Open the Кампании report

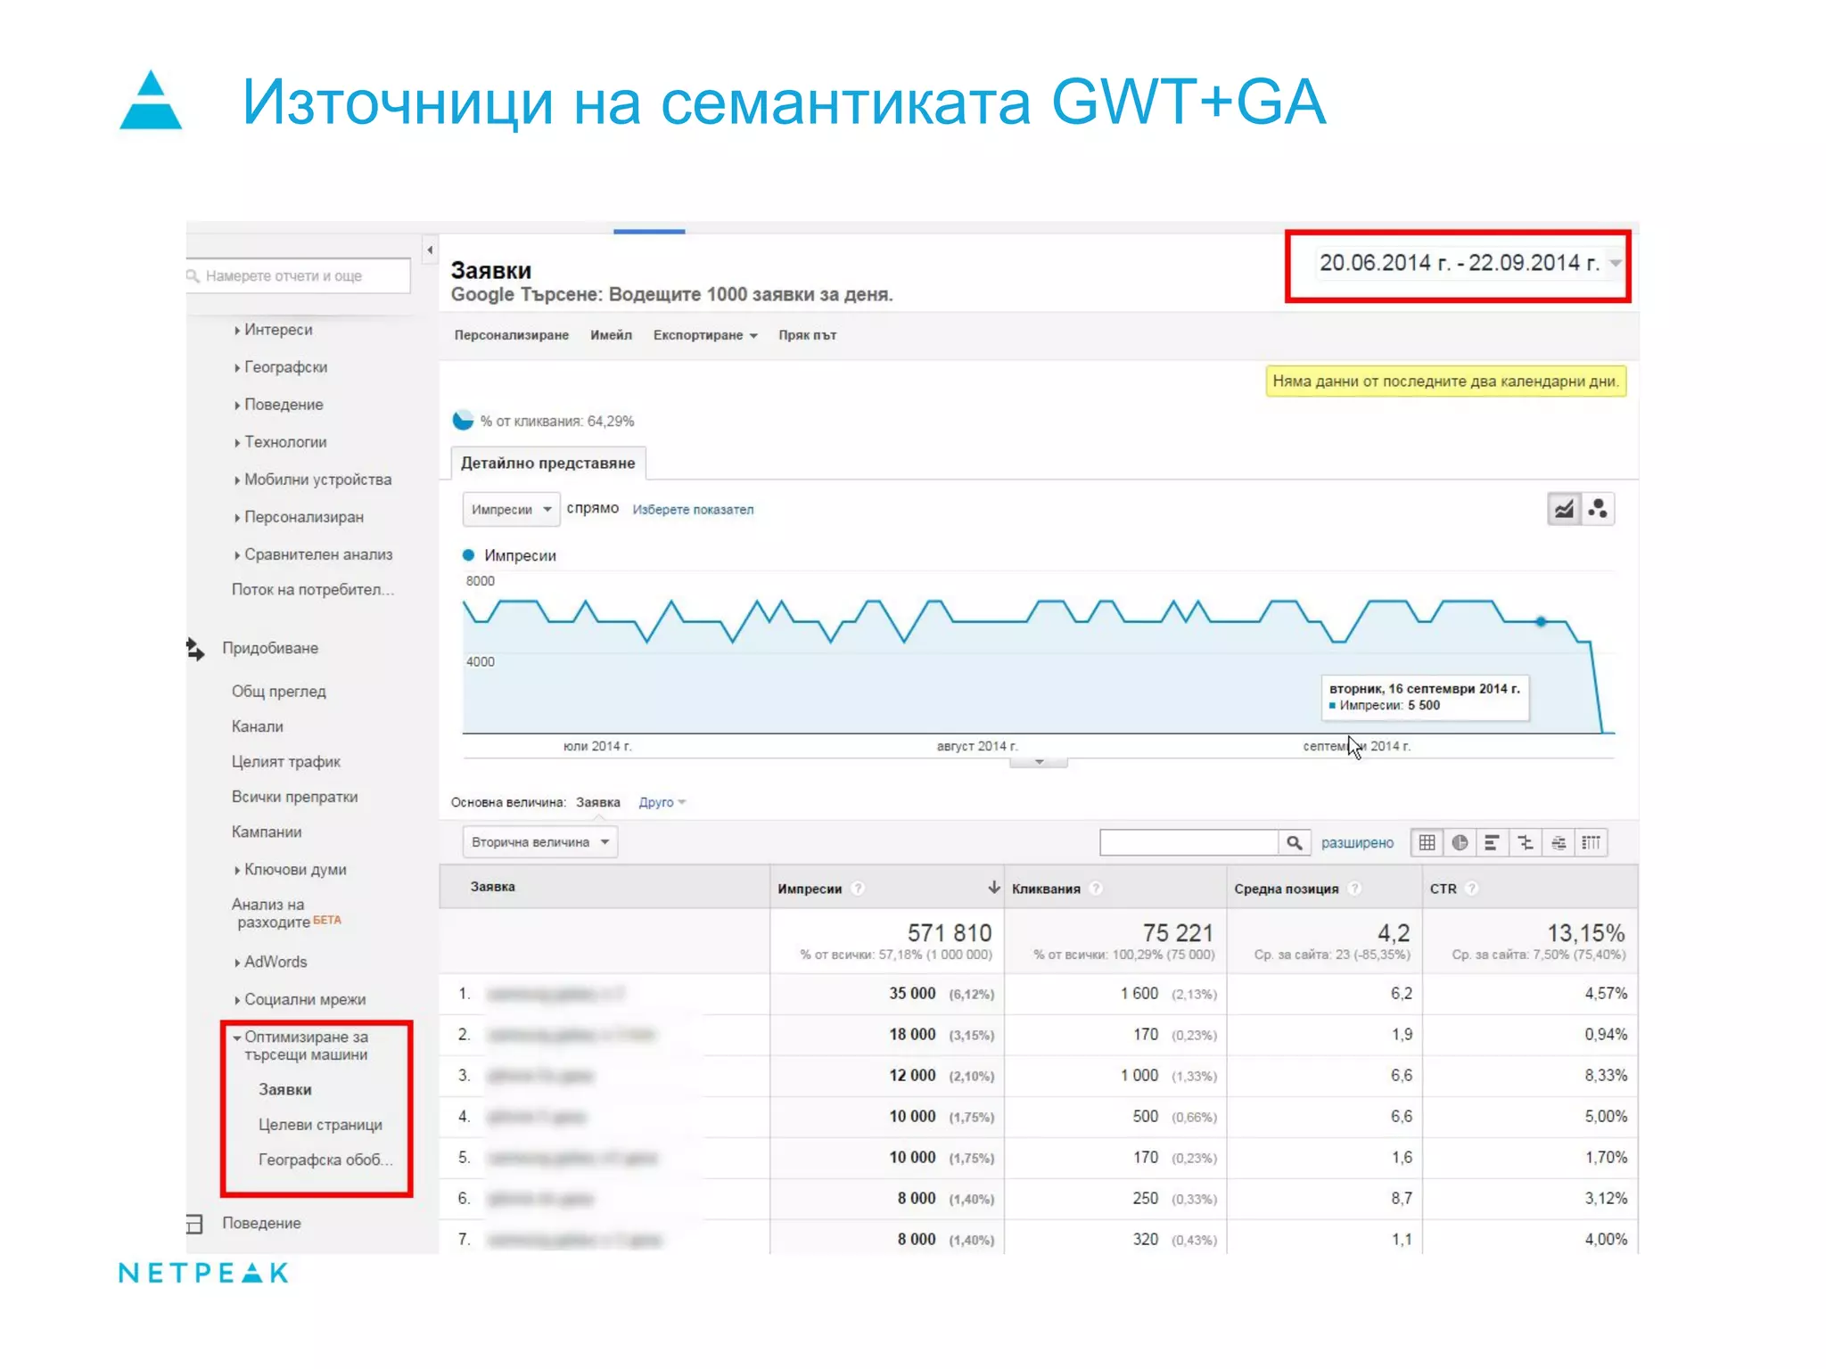coord(267,832)
